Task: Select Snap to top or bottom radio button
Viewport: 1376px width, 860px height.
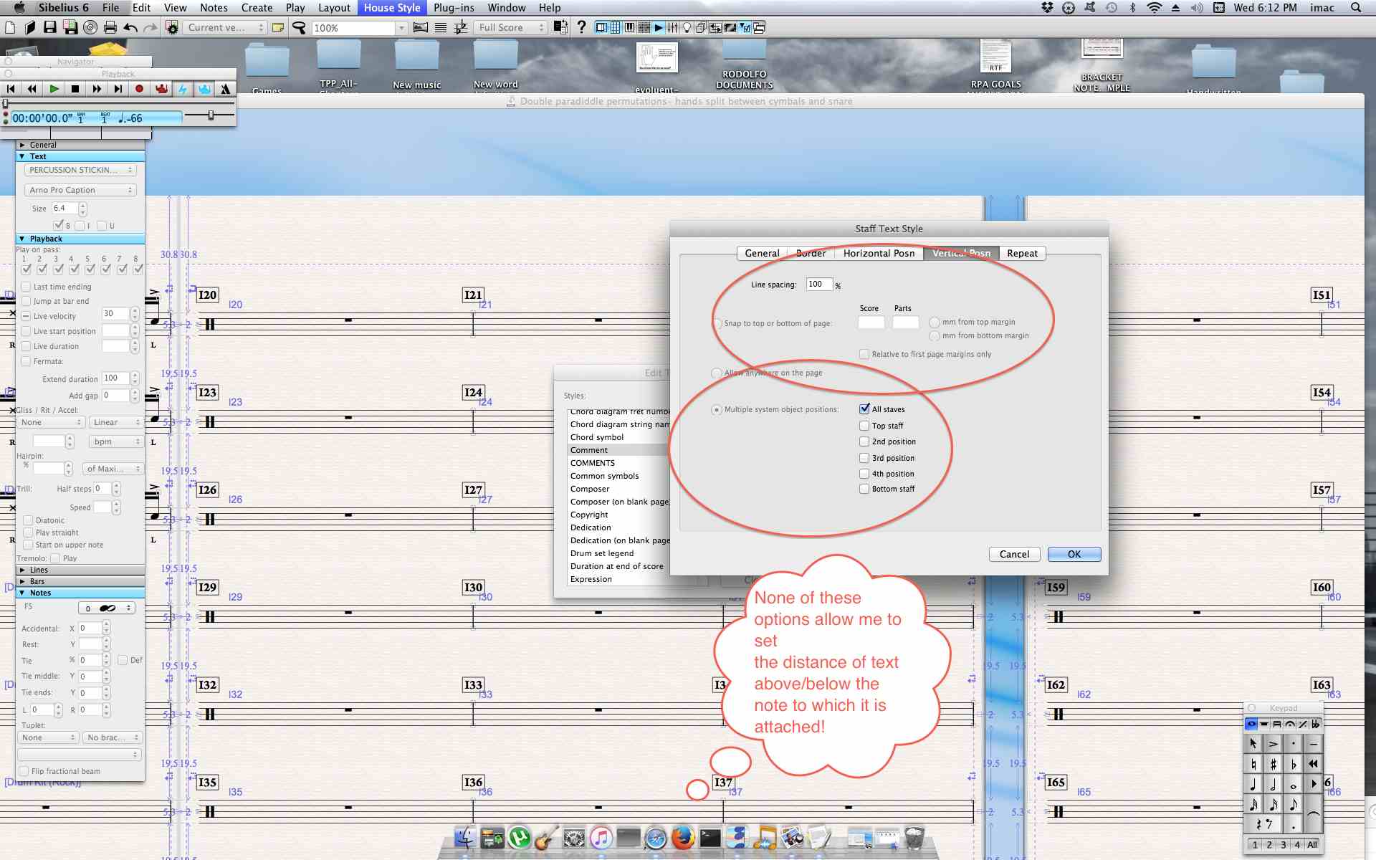Action: coord(716,322)
